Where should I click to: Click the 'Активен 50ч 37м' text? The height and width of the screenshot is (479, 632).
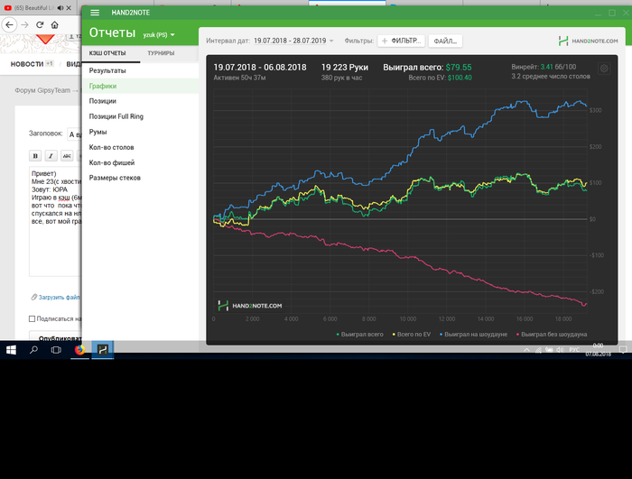[239, 78]
